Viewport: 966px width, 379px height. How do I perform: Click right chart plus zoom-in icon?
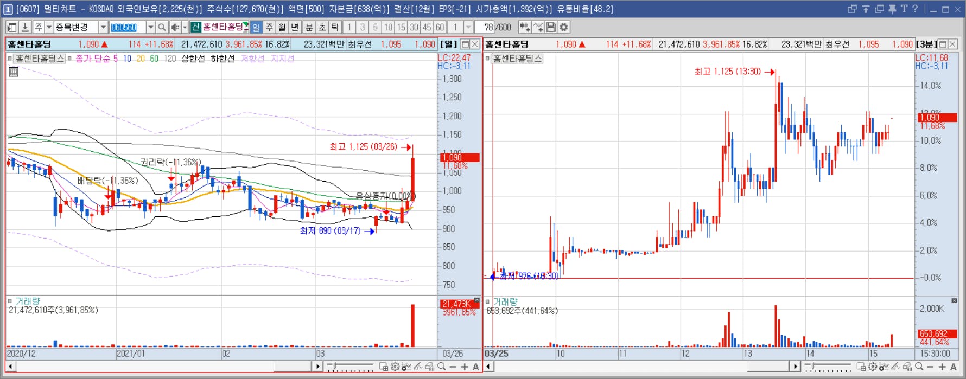click(x=942, y=367)
